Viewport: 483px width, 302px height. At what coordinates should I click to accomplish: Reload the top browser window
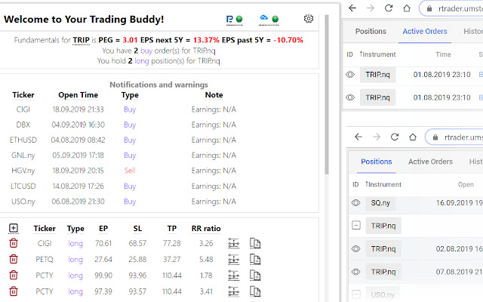point(389,8)
